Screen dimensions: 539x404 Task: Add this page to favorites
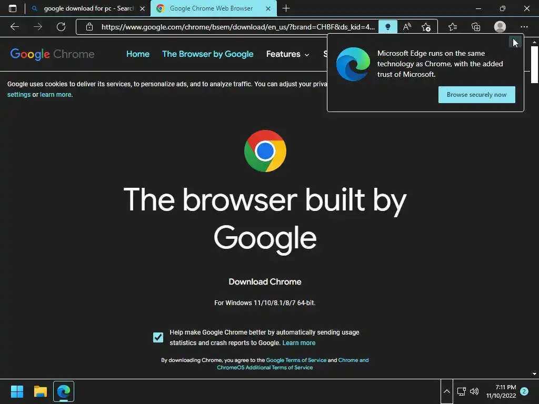coord(426,27)
